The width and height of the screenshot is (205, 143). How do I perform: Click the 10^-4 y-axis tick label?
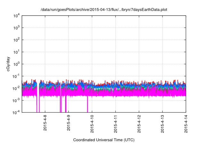tap(16, 112)
